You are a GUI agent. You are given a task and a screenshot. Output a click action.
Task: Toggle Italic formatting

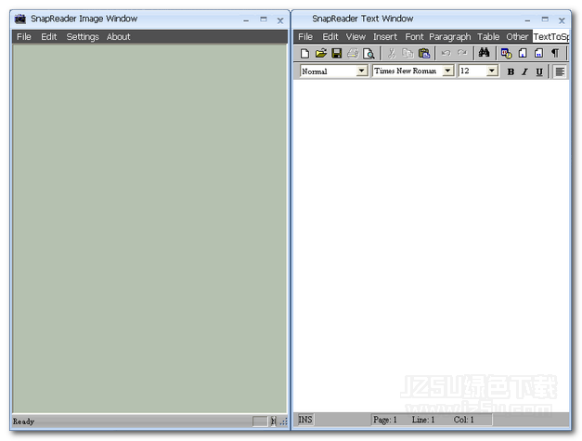524,71
